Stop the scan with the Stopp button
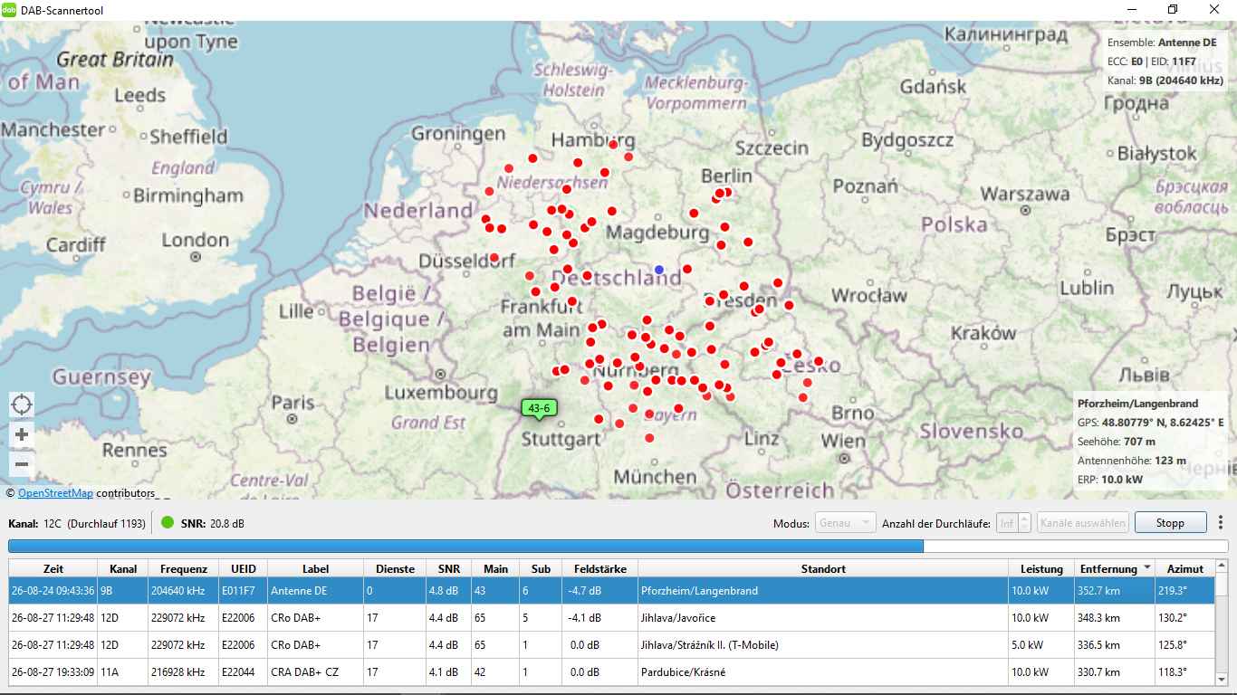1237x695 pixels. point(1170,523)
